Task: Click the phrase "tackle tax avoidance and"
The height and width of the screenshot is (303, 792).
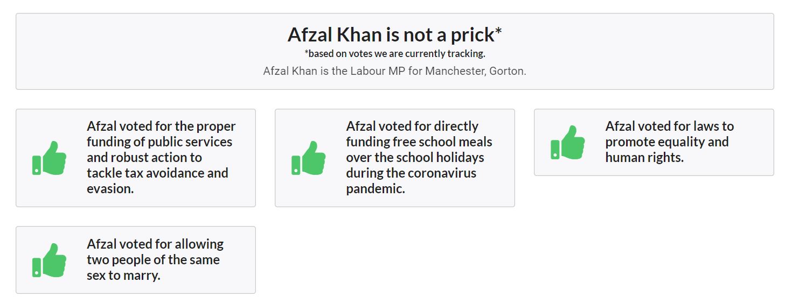Action: pos(157,173)
